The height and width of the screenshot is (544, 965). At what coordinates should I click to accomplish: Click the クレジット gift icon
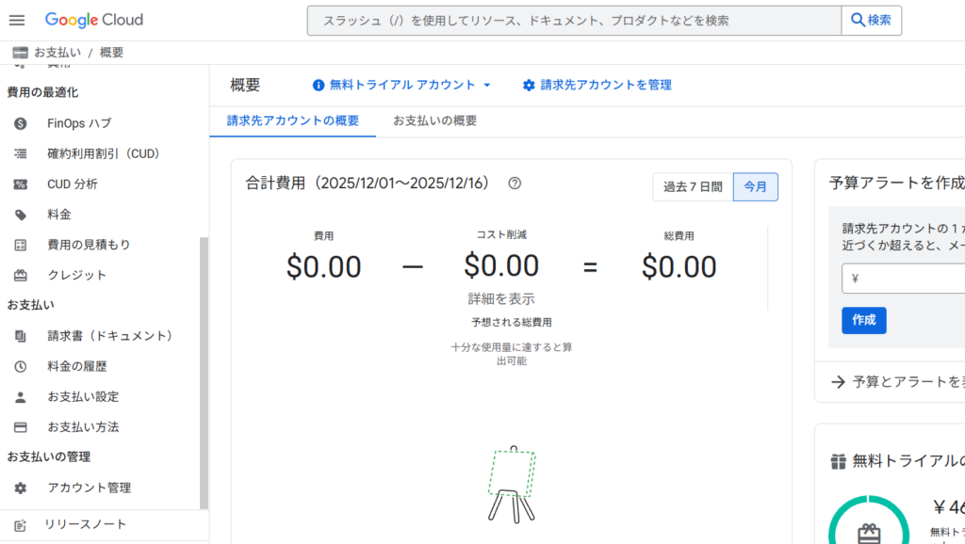click(x=21, y=276)
